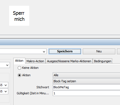Click the Stichwort field containing BlockMeTag
Image resolution: width=120 pixels, height=105 pixels.
tap(86, 87)
